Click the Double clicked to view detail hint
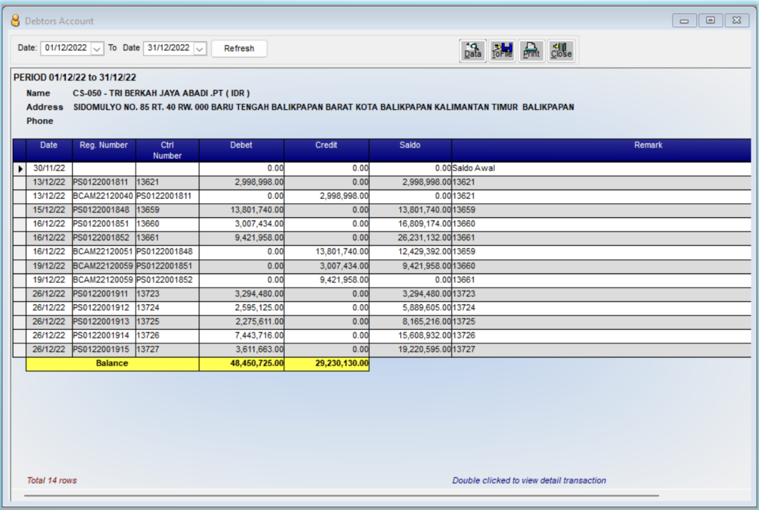This screenshot has width=759, height=510. click(x=529, y=480)
